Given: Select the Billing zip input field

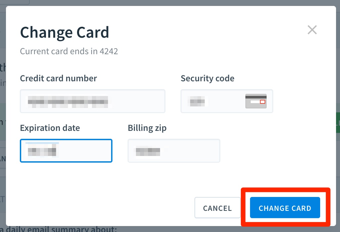Looking at the screenshot, I should 174,151.
